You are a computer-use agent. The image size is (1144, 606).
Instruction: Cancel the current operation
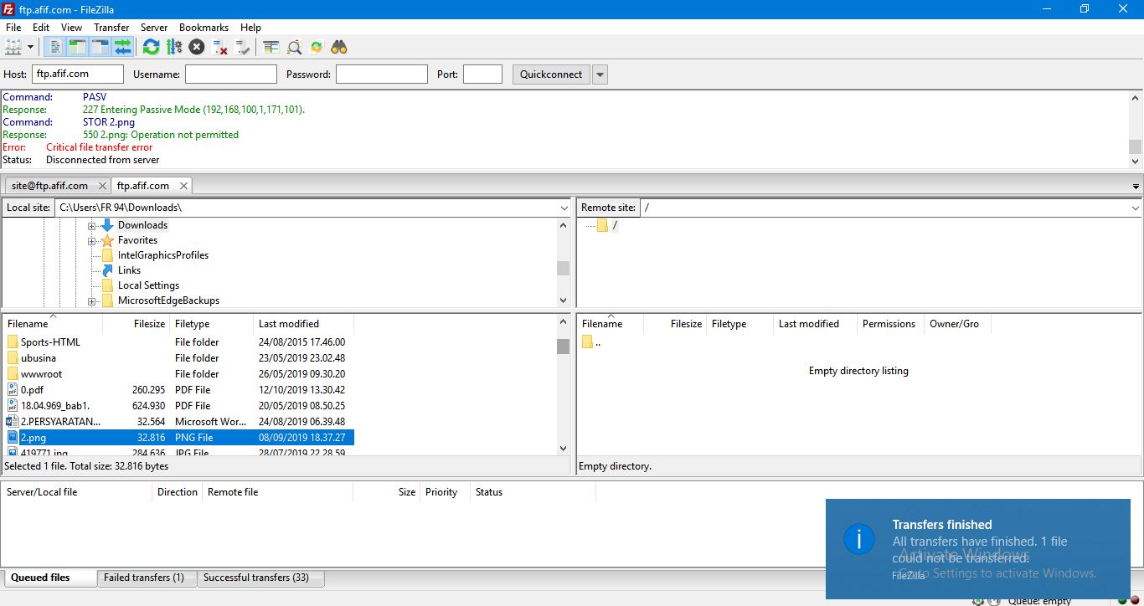197,47
